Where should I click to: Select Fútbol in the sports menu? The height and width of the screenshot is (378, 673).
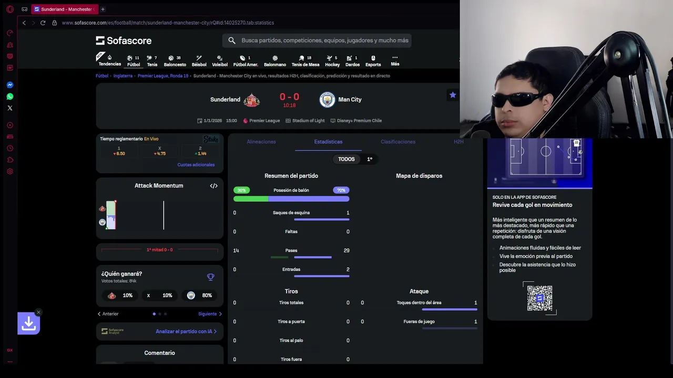click(134, 61)
